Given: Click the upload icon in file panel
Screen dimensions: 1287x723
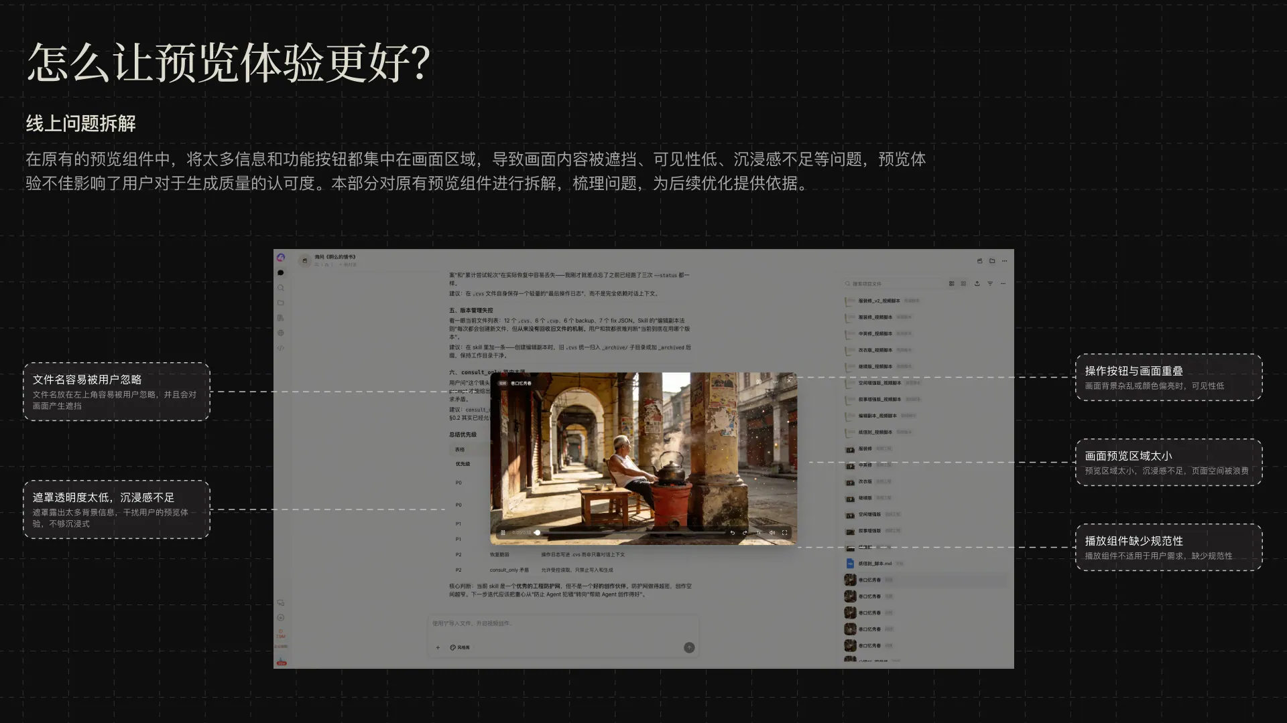Looking at the screenshot, I should coord(977,284).
